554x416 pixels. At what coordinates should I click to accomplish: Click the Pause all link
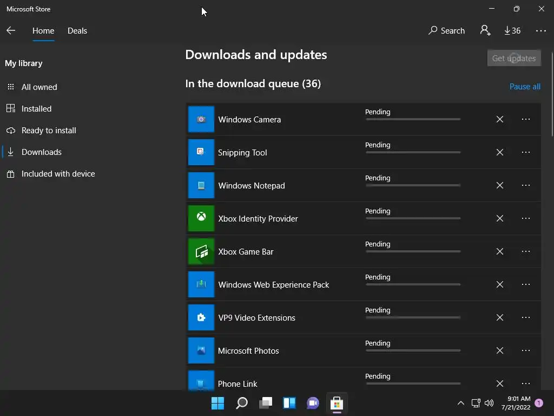coord(525,87)
